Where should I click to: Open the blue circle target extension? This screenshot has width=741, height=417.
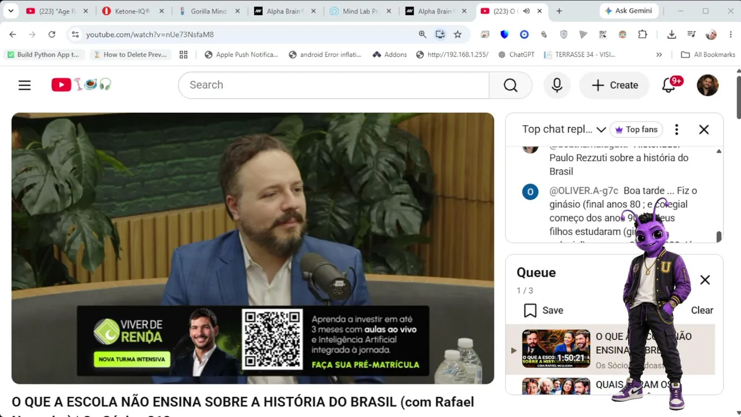click(524, 35)
